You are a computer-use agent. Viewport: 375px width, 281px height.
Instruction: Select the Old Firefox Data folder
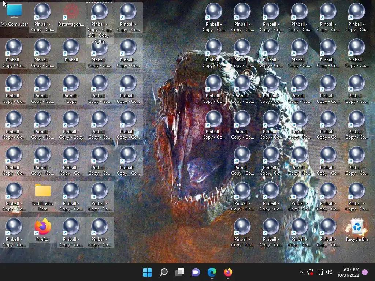coord(43,197)
